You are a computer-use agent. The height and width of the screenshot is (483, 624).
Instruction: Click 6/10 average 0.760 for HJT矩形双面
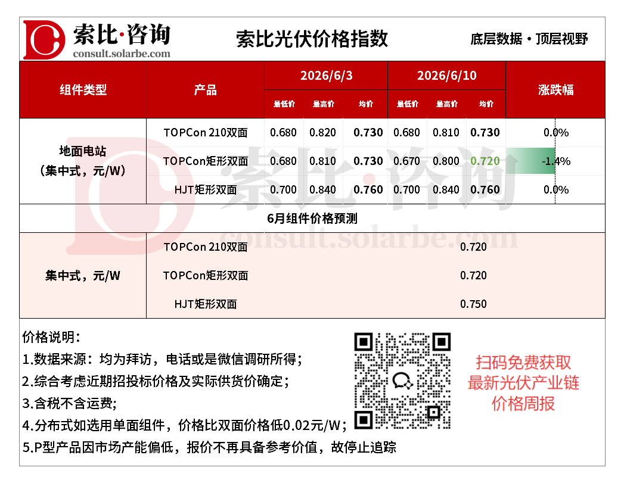[x=485, y=189]
